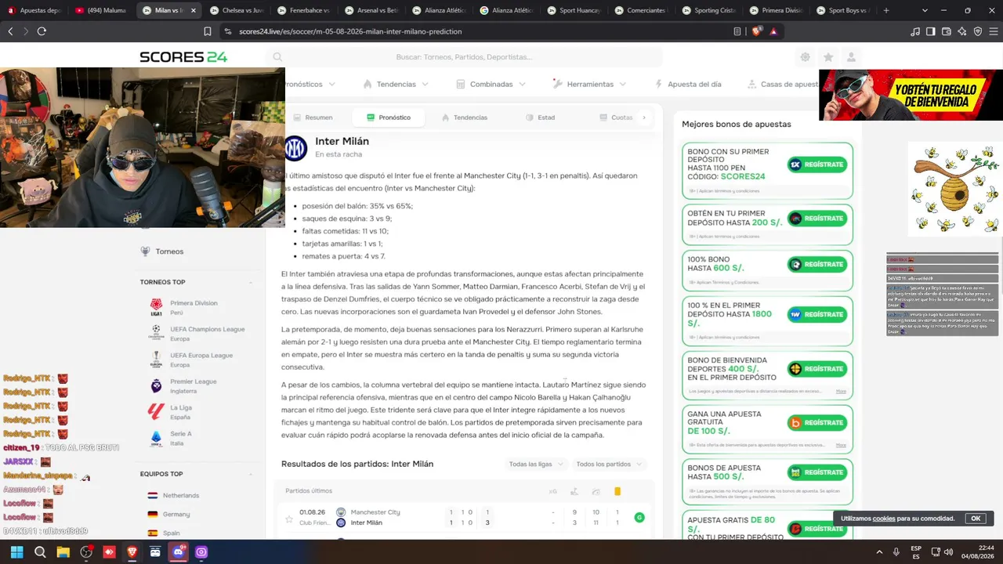Open File Explorer from the taskbar

[x=63, y=552]
